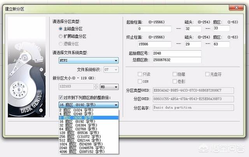Viewport: 249px width, 157px height.
Task: Open the MB size unit dropdown
Action: 109,87
